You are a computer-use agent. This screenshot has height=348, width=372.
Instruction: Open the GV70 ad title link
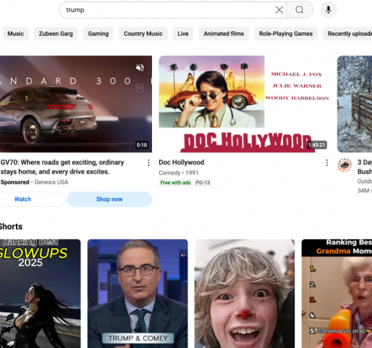coord(62,167)
